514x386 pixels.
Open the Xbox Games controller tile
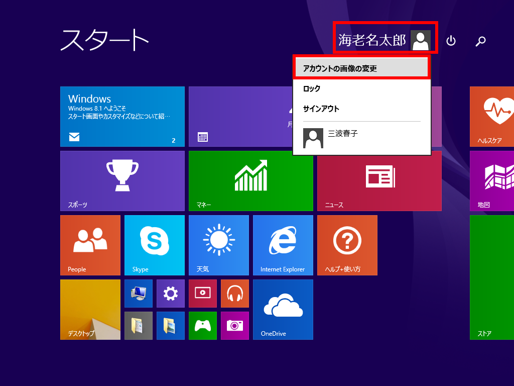click(x=203, y=326)
